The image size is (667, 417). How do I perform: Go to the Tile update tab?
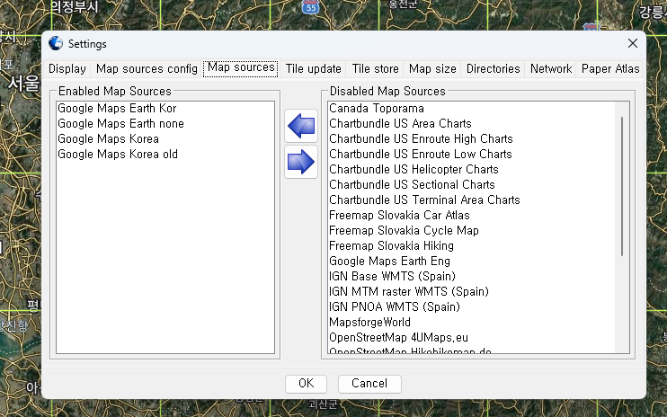point(313,69)
